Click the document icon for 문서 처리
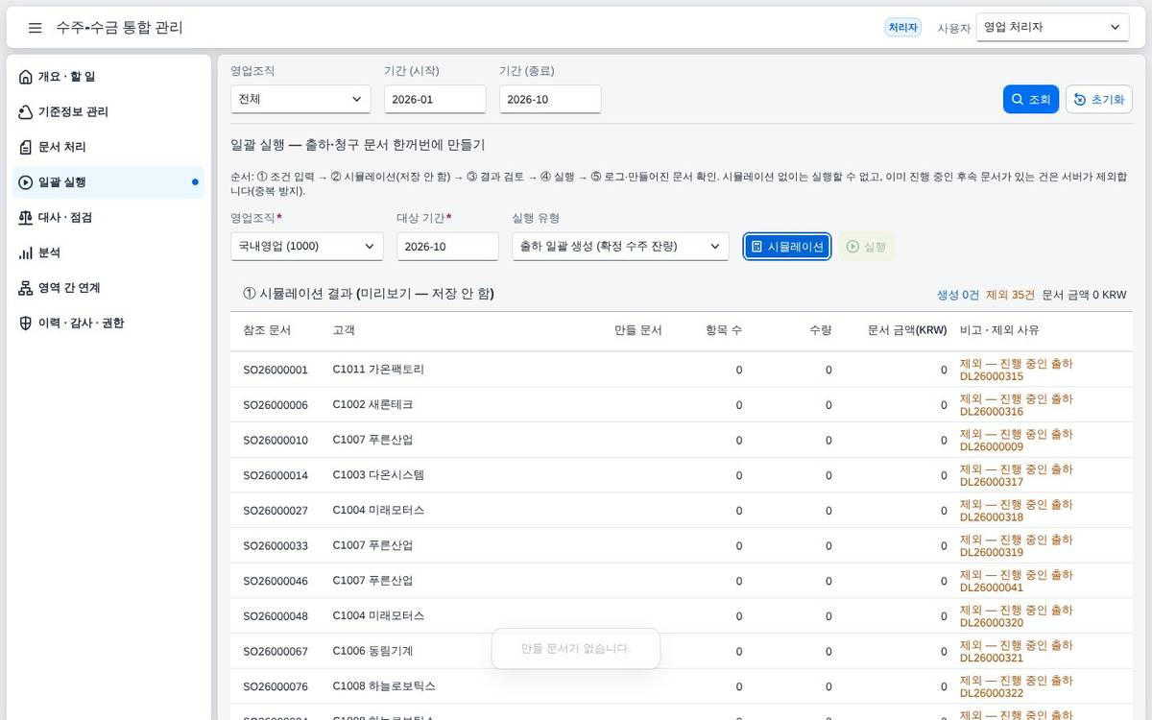Screen dimensions: 1152x720 26,147
